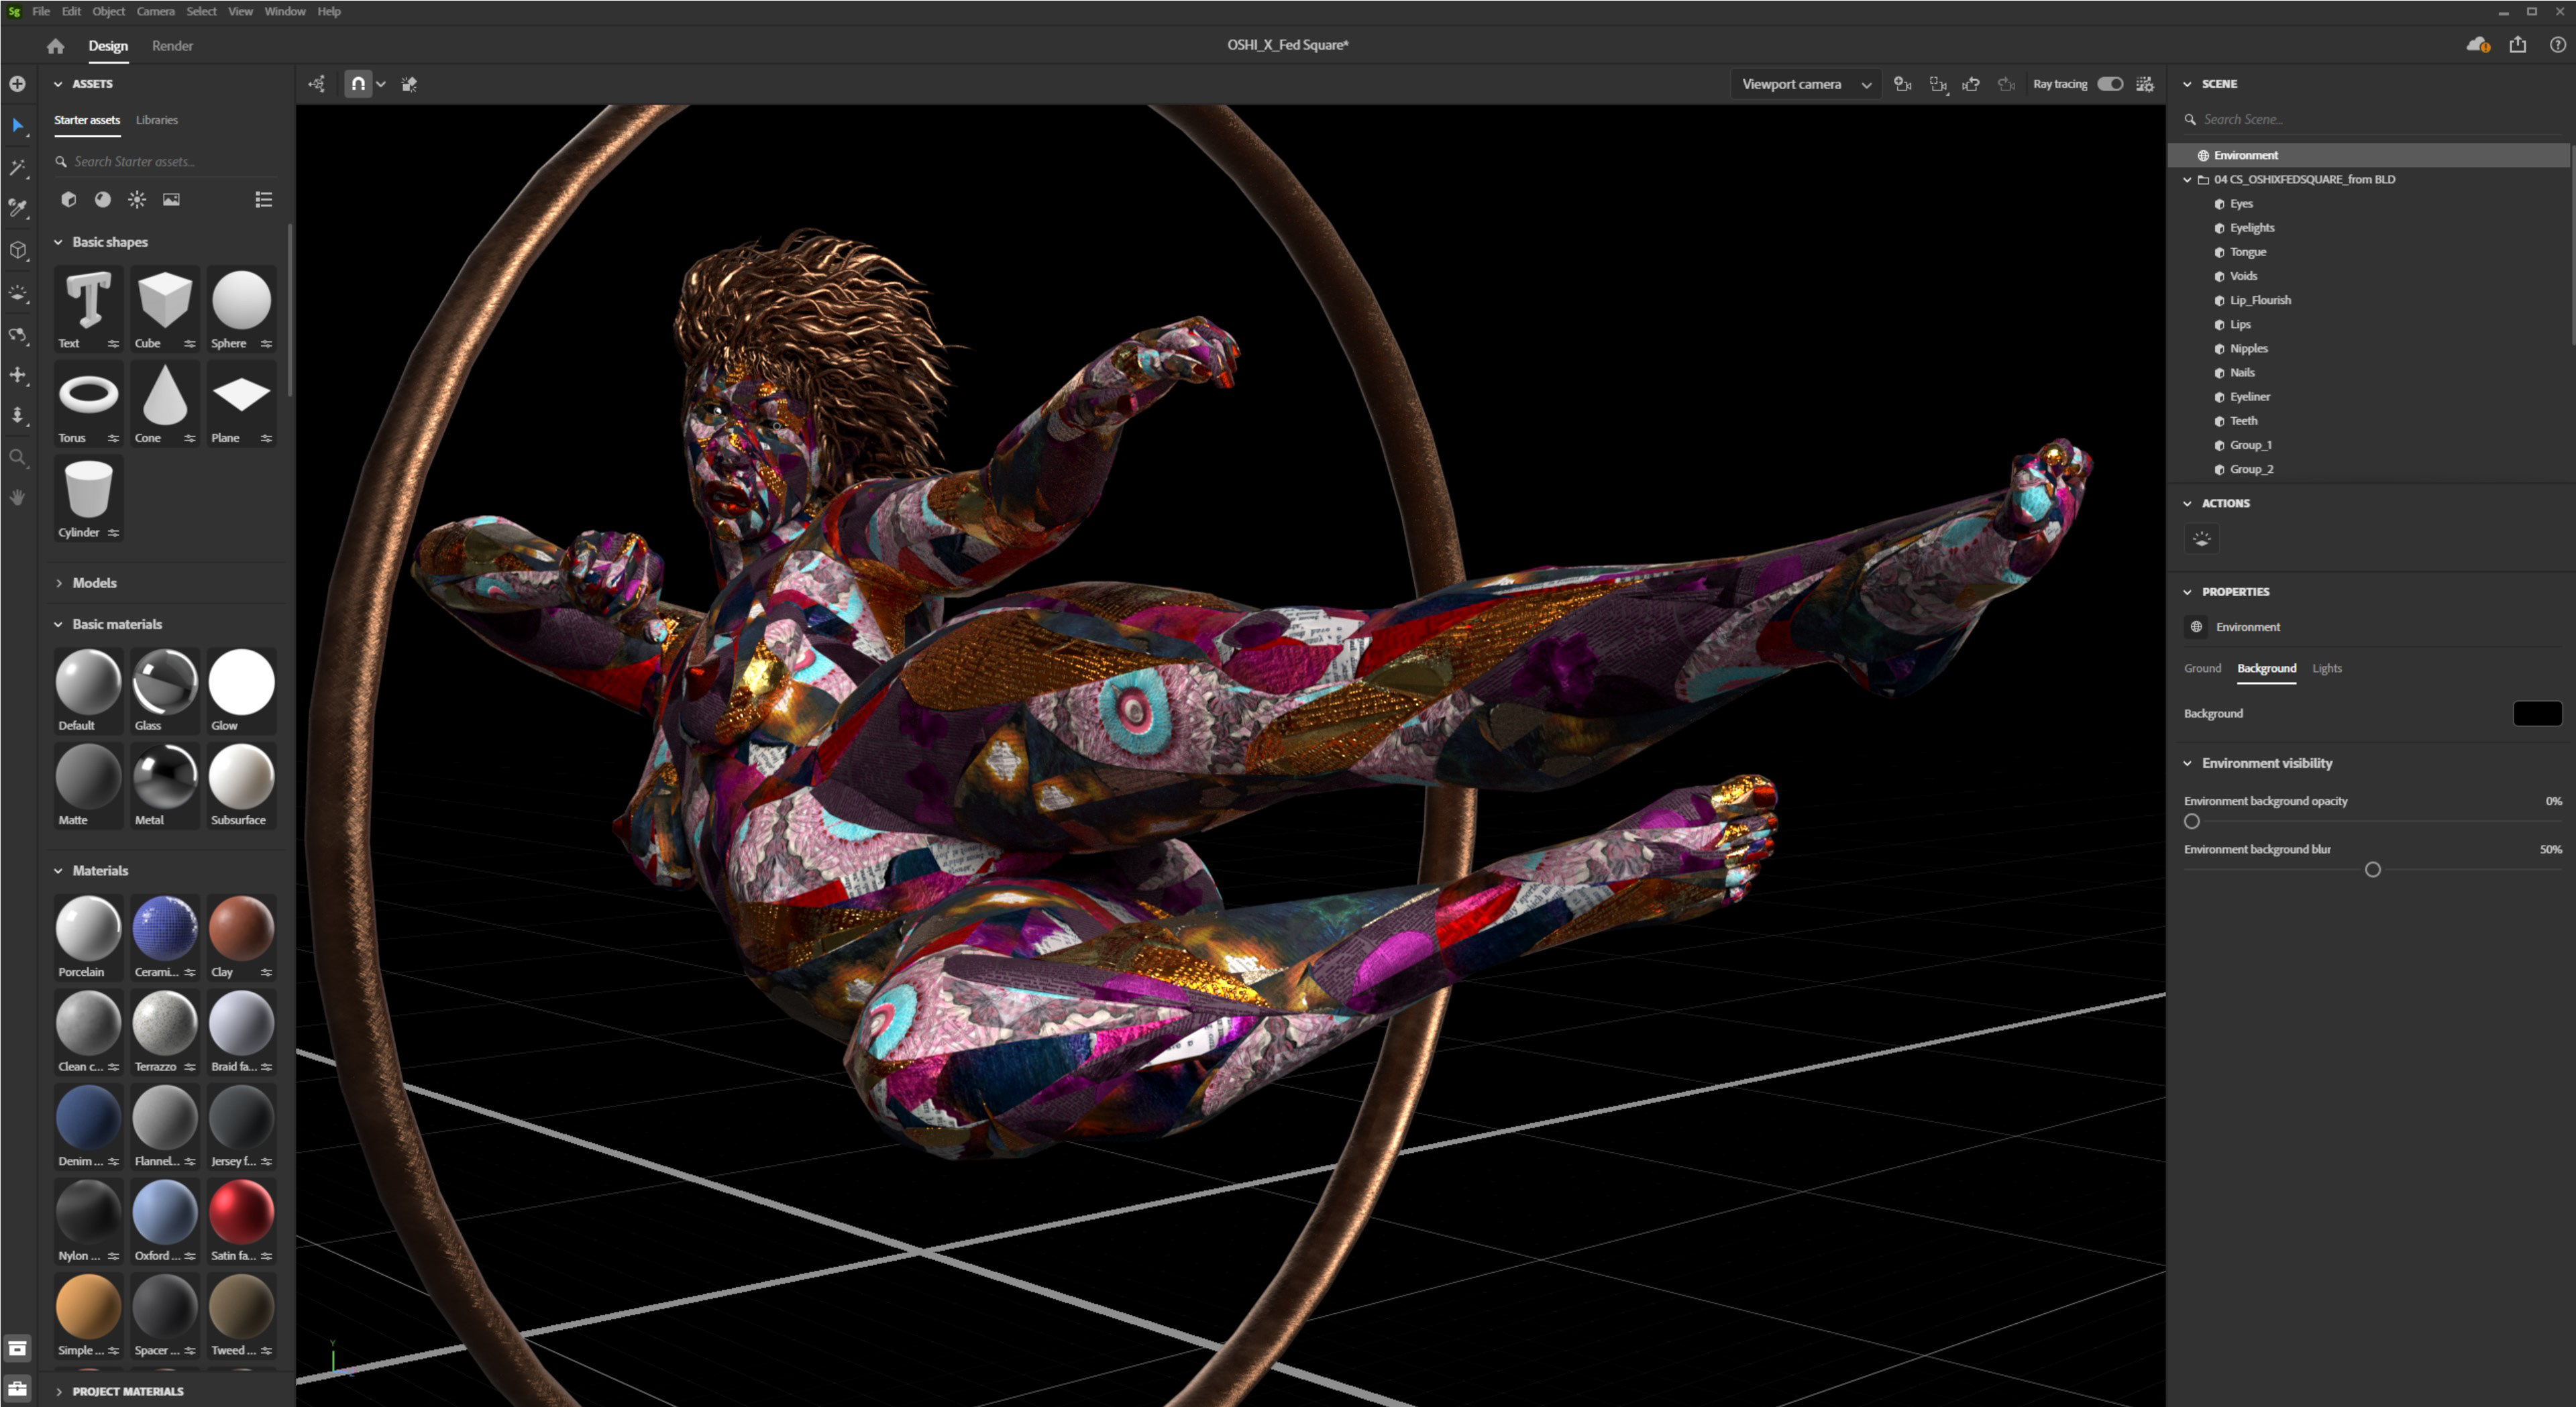Open the Ground tab in properties

tap(2202, 668)
